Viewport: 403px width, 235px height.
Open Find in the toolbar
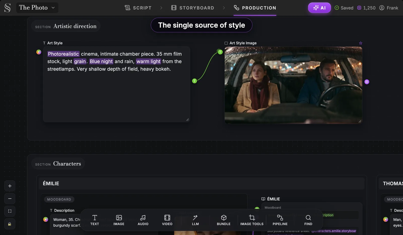(308, 220)
